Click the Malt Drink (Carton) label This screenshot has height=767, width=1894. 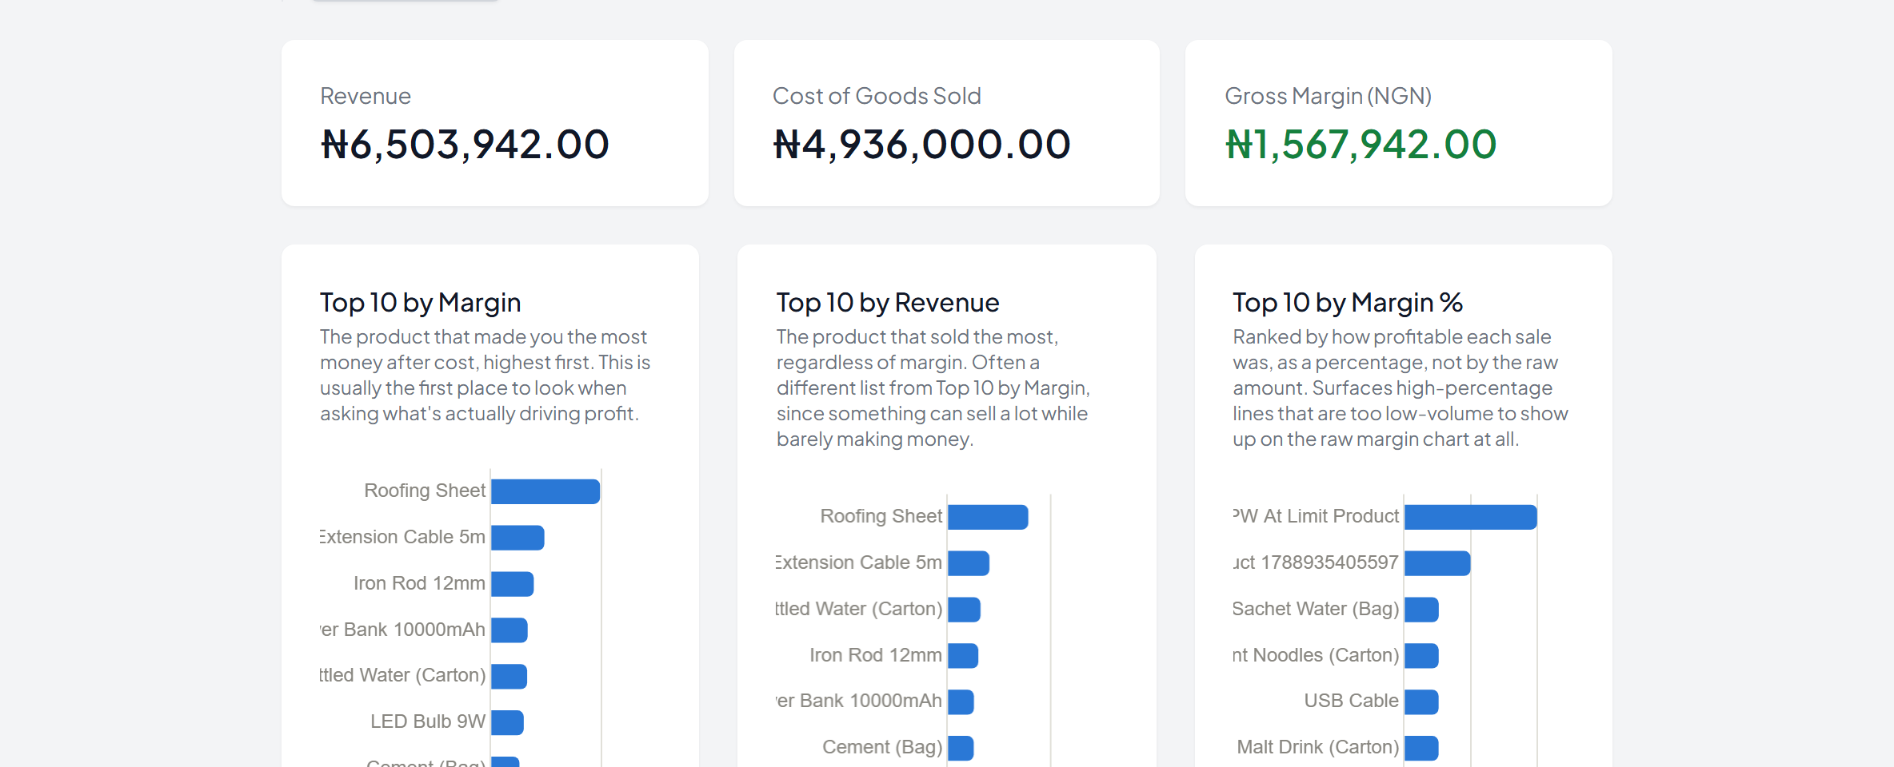point(1318,747)
